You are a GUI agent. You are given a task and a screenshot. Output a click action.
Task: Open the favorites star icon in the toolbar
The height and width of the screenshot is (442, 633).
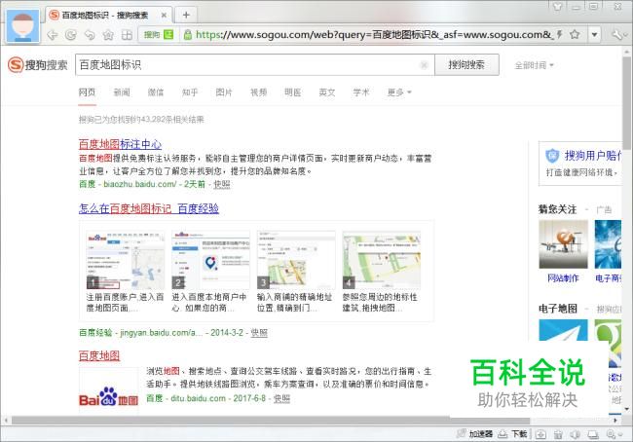108,35
